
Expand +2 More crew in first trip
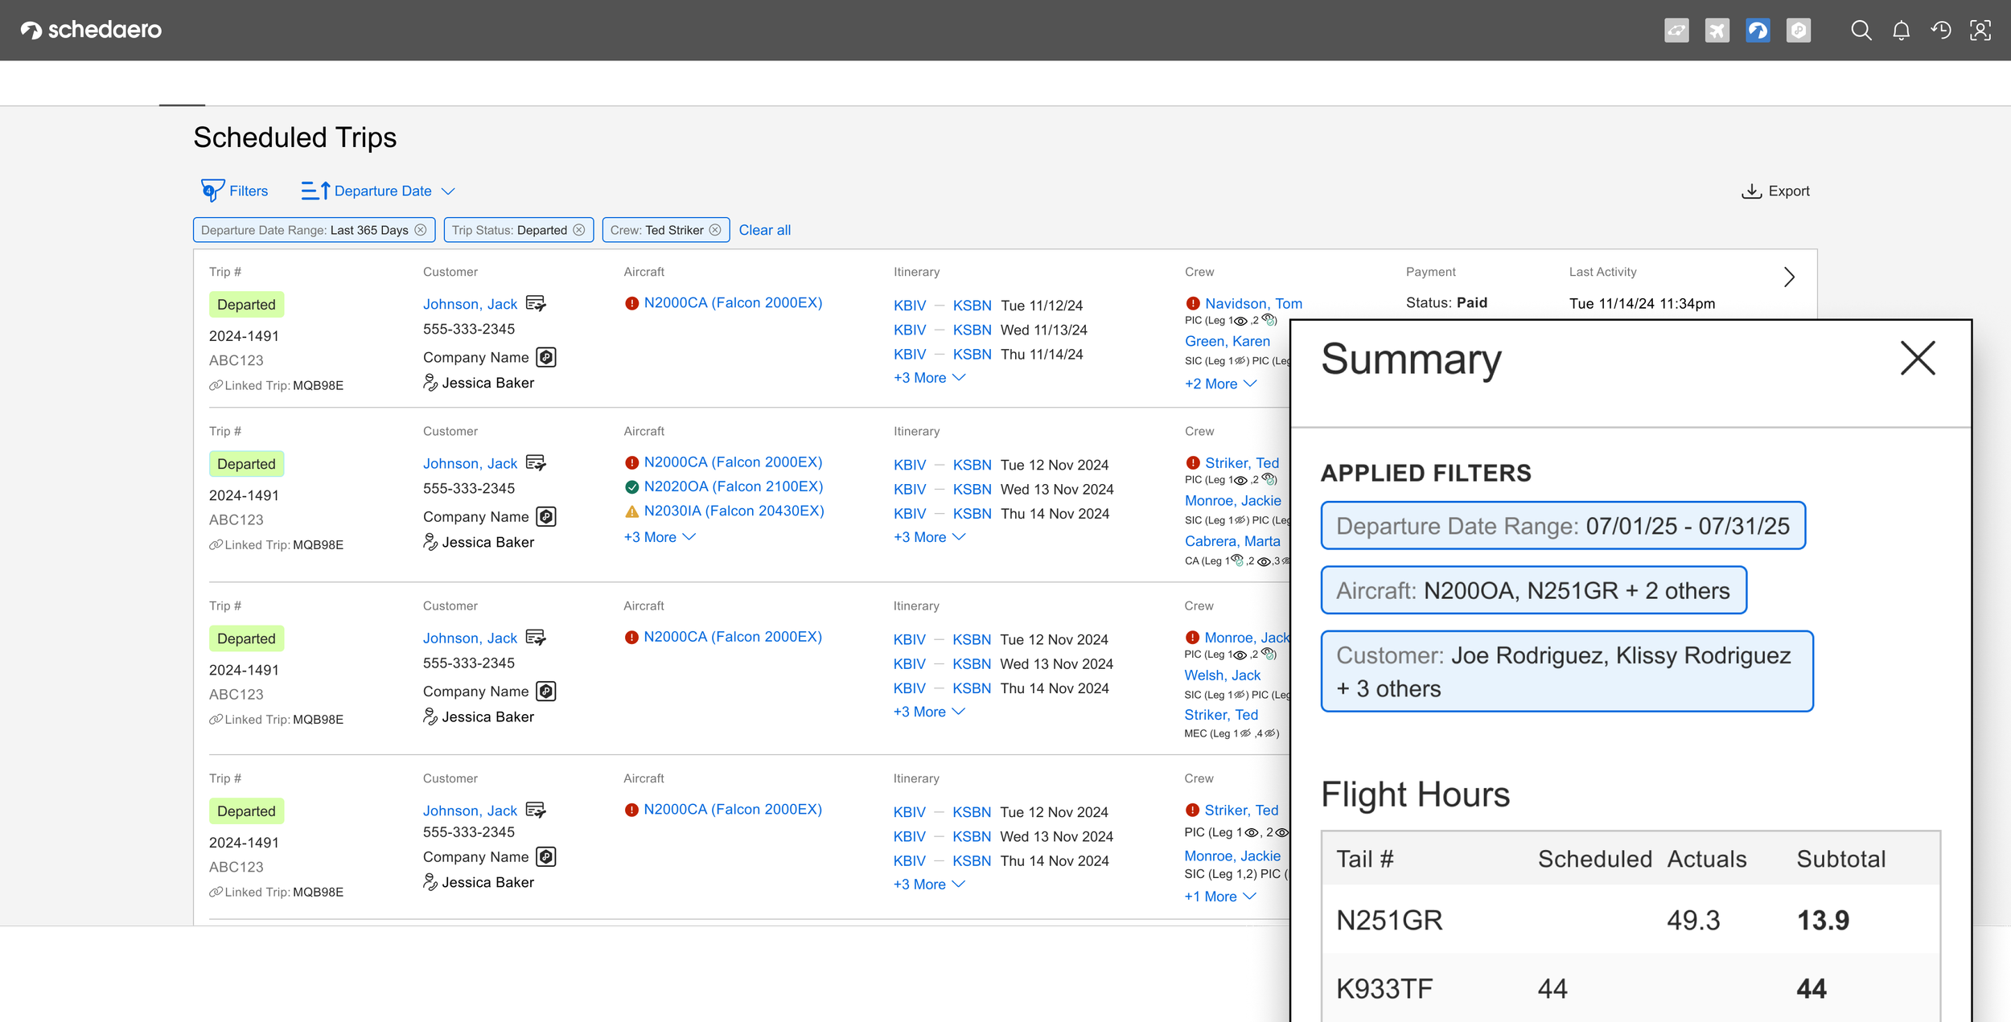[1220, 384]
